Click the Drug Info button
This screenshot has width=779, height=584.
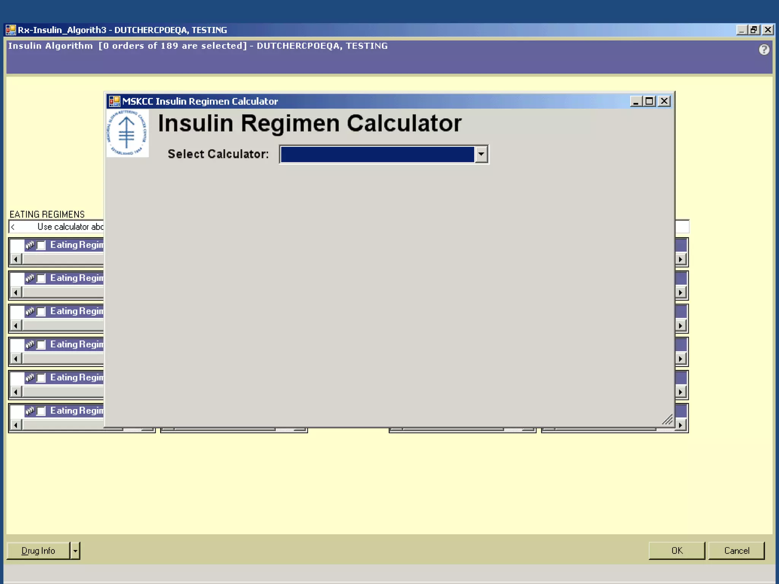[38, 551]
